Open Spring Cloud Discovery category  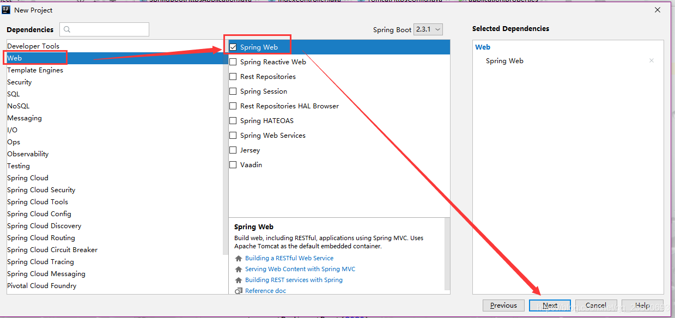pyautogui.click(x=114, y=226)
